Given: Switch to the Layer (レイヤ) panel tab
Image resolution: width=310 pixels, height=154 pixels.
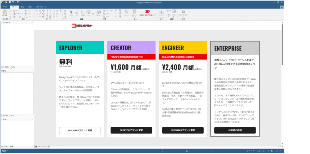Looking at the screenshot, I should (x=12, y=116).
